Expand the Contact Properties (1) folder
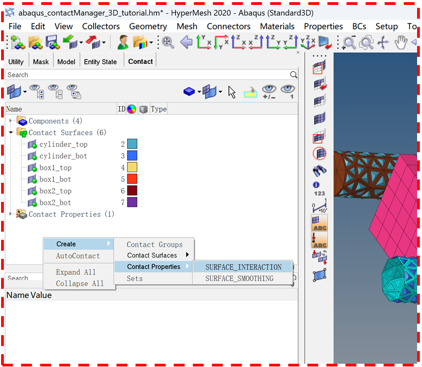Screen dimensions: 422x367 tap(10, 214)
